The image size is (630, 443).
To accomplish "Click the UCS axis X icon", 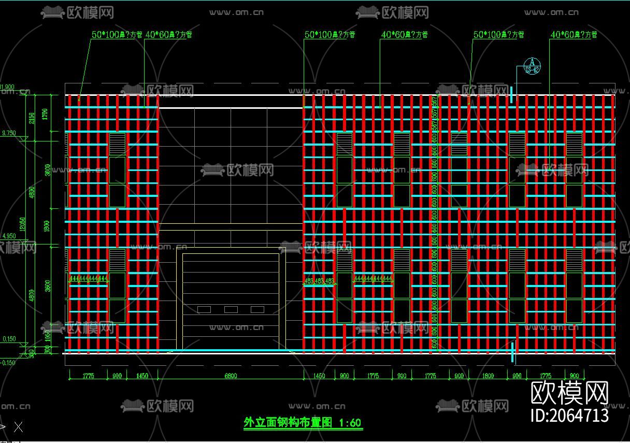I will [x=18, y=427].
